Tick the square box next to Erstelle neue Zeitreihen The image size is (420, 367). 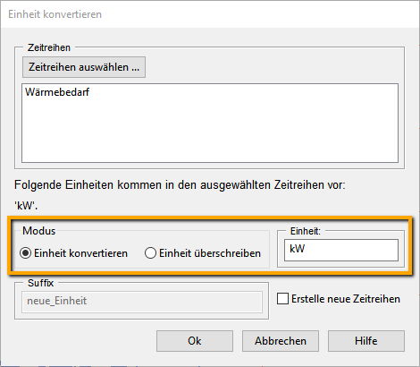click(x=282, y=299)
